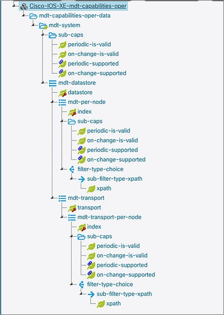Image resolution: width=224 pixels, height=315 pixels.
Task: Collapse sub-filter-type-xpath under mdt-transport-per-node
Action: pyautogui.click(x=81, y=294)
